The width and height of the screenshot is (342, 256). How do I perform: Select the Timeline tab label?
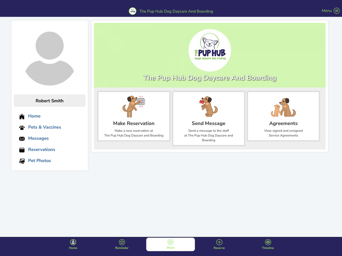[x=268, y=248]
